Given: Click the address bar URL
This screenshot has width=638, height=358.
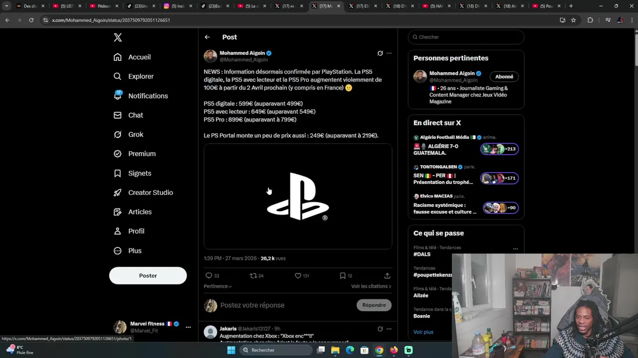Looking at the screenshot, I should [x=111, y=20].
